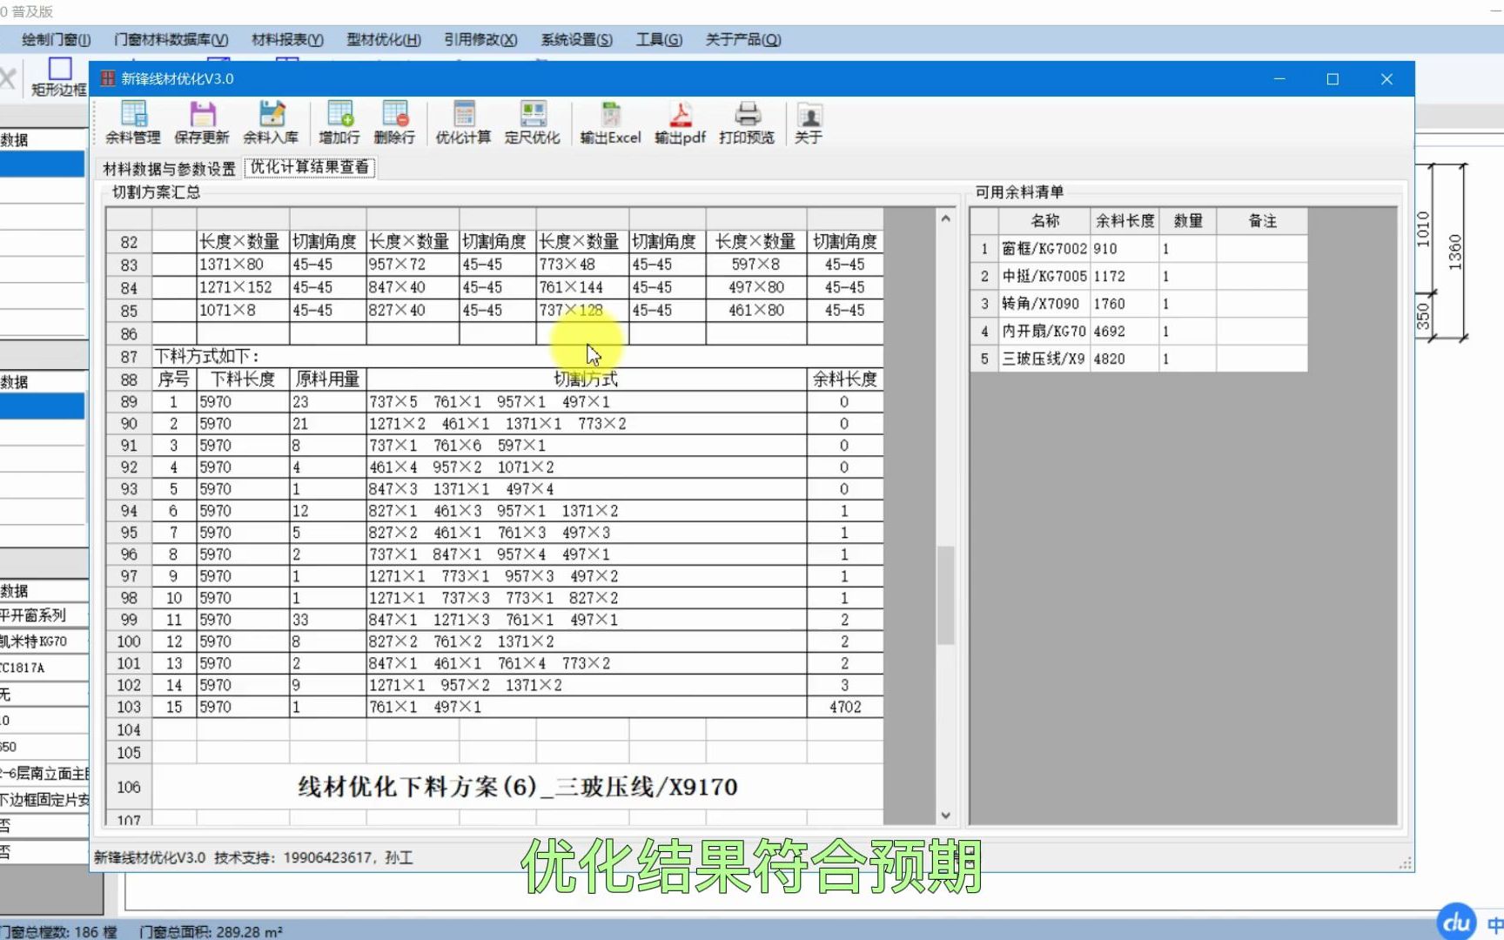Screen dimensions: 1504x940
Task: Click cell 余料长度 4820
Action: tap(1125, 359)
